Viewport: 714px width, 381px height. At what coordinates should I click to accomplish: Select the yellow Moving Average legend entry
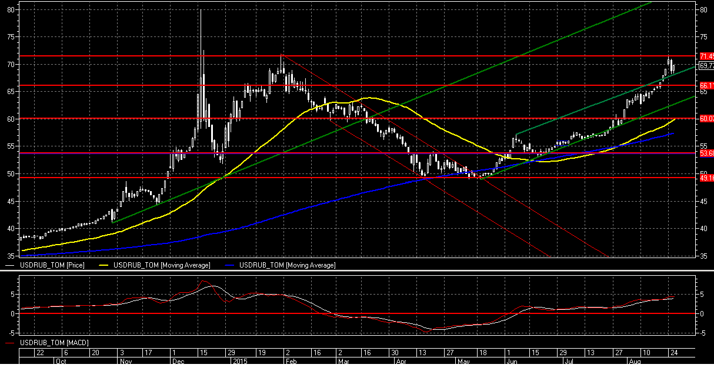(x=161, y=266)
